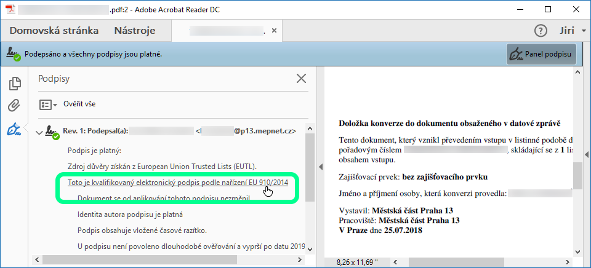Open the attachments paperclip sidebar icon
This screenshot has width=591, height=268.
pyautogui.click(x=15, y=106)
